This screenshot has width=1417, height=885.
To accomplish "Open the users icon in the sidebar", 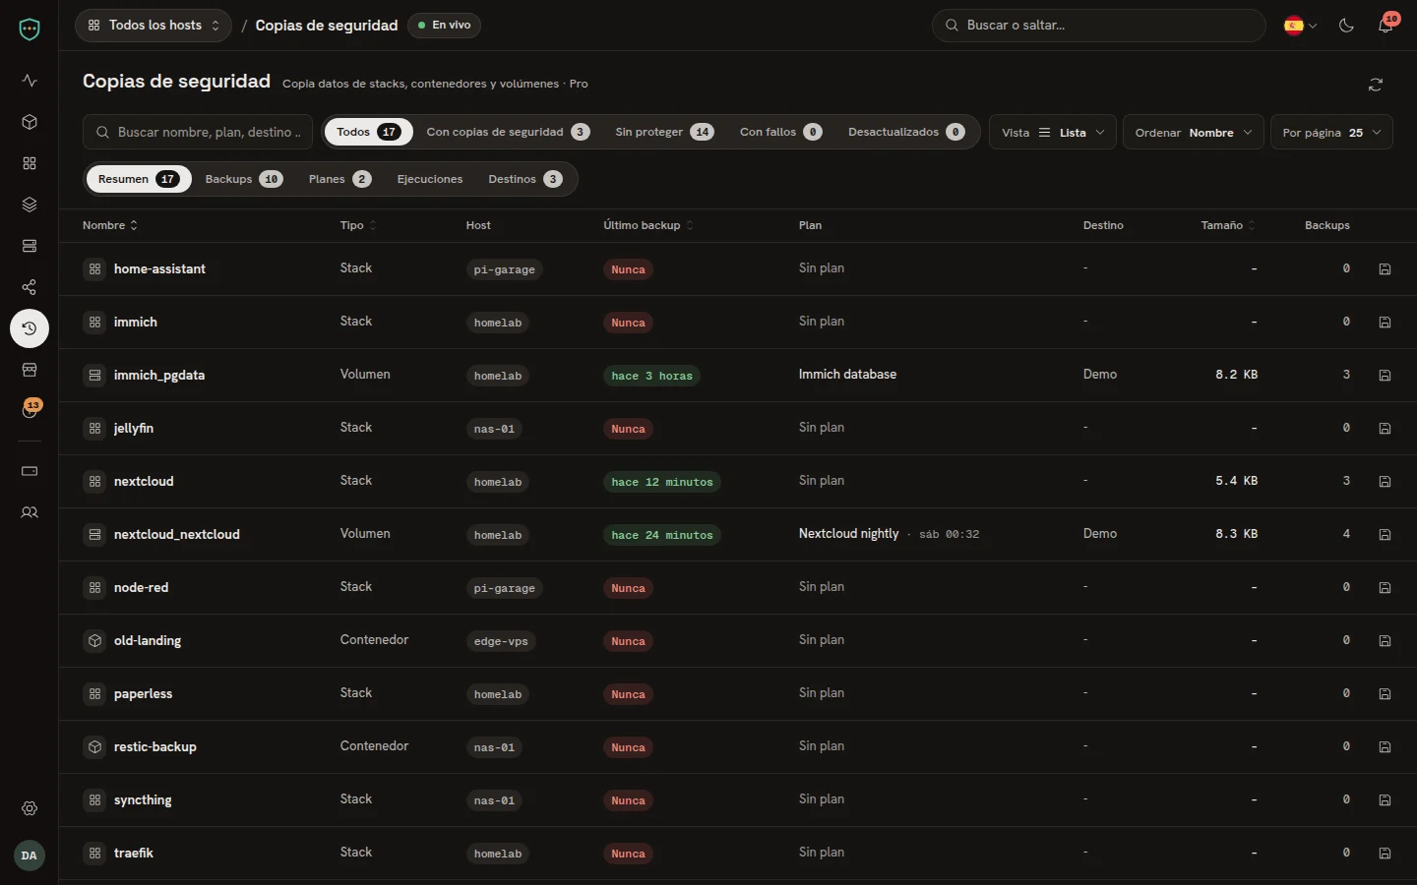I will pos(30,512).
